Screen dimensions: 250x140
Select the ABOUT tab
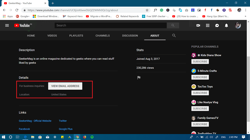[x=155, y=36]
